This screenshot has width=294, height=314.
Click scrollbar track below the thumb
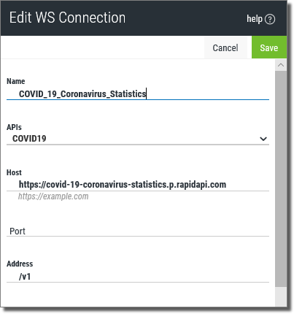point(281,296)
